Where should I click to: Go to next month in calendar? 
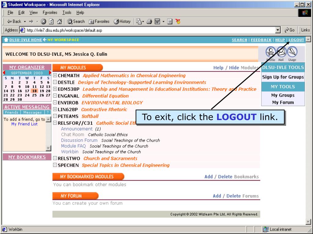pos(50,73)
